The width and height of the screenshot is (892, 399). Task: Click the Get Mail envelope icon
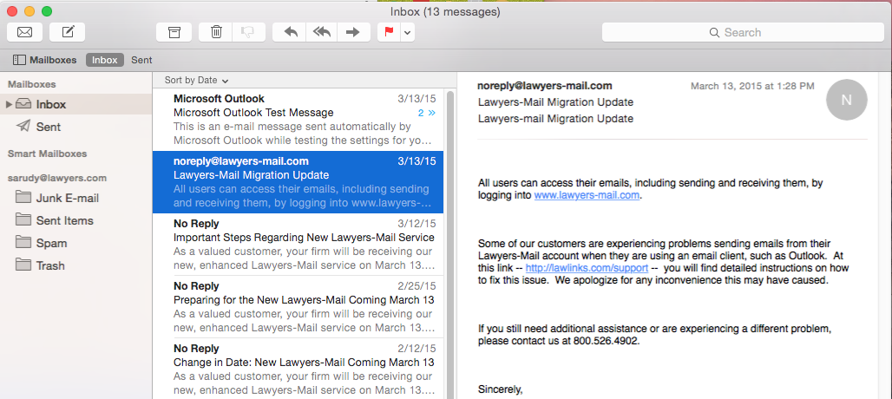tap(25, 32)
